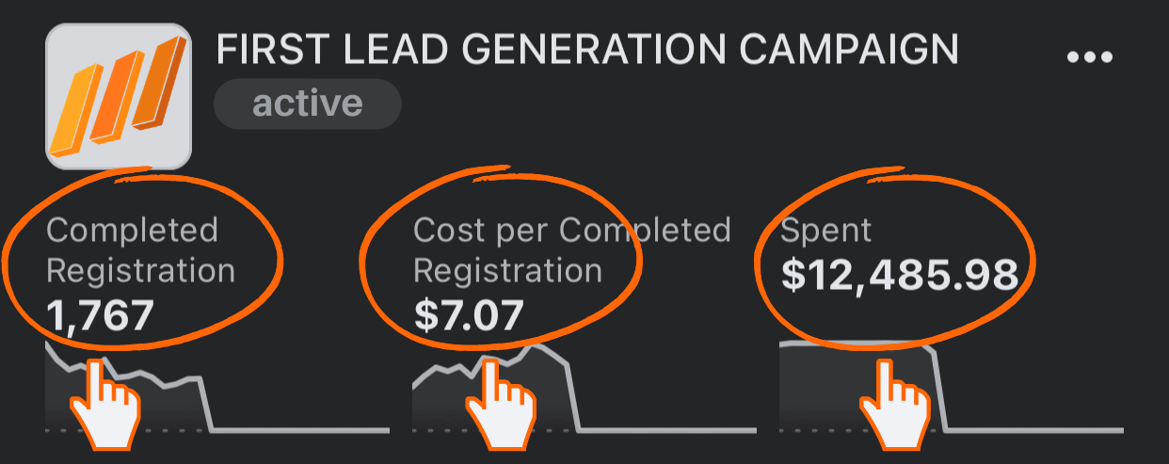The image size is (1169, 464).
Task: Click flat baseline of the Spent chart
Action: click(1033, 431)
